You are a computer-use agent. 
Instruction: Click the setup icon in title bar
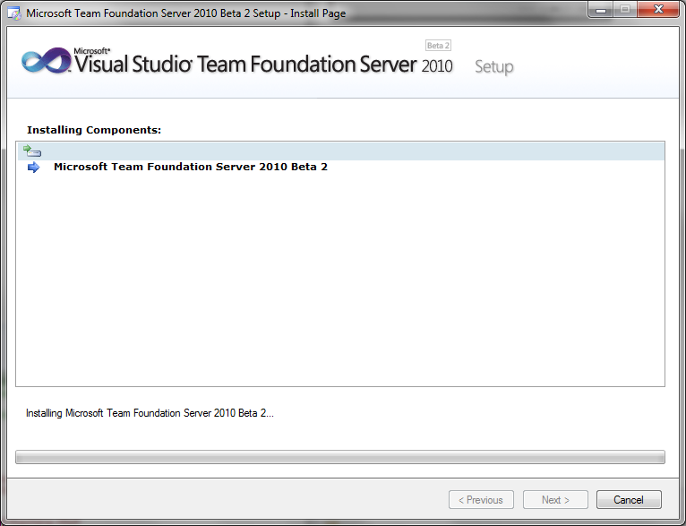[14, 13]
